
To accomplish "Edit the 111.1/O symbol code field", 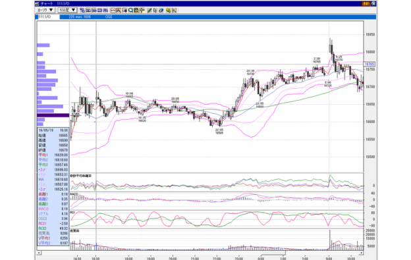I will (47, 16).
